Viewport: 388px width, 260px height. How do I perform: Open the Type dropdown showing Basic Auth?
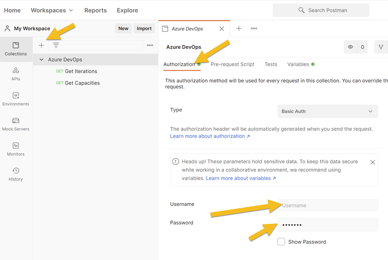(x=327, y=111)
